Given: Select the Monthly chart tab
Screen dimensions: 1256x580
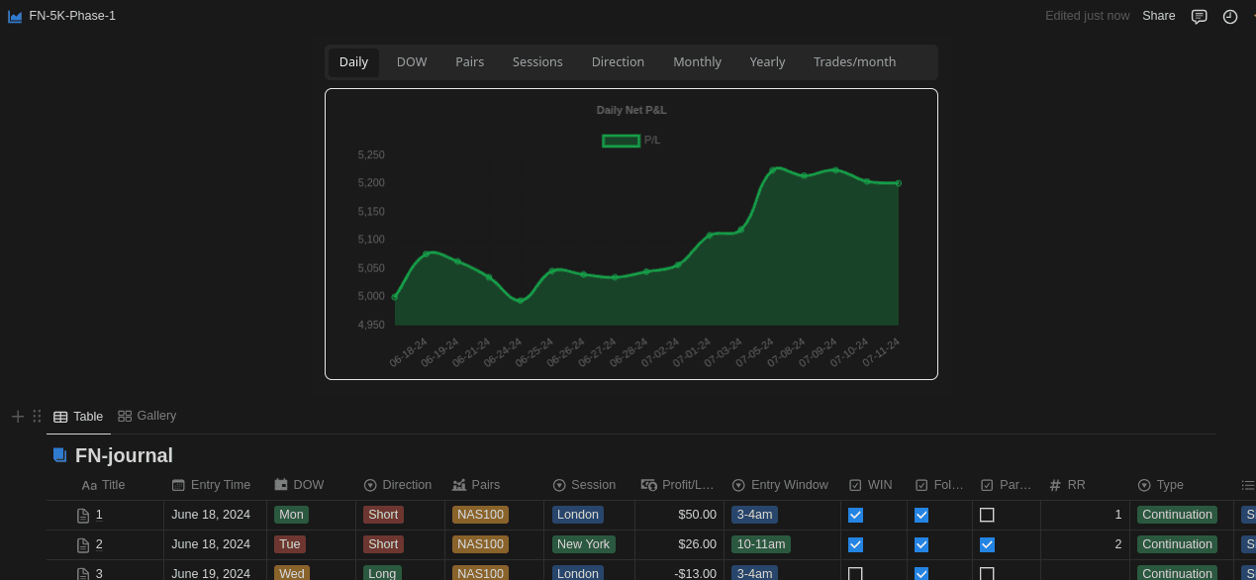Looking at the screenshot, I should pos(697,61).
